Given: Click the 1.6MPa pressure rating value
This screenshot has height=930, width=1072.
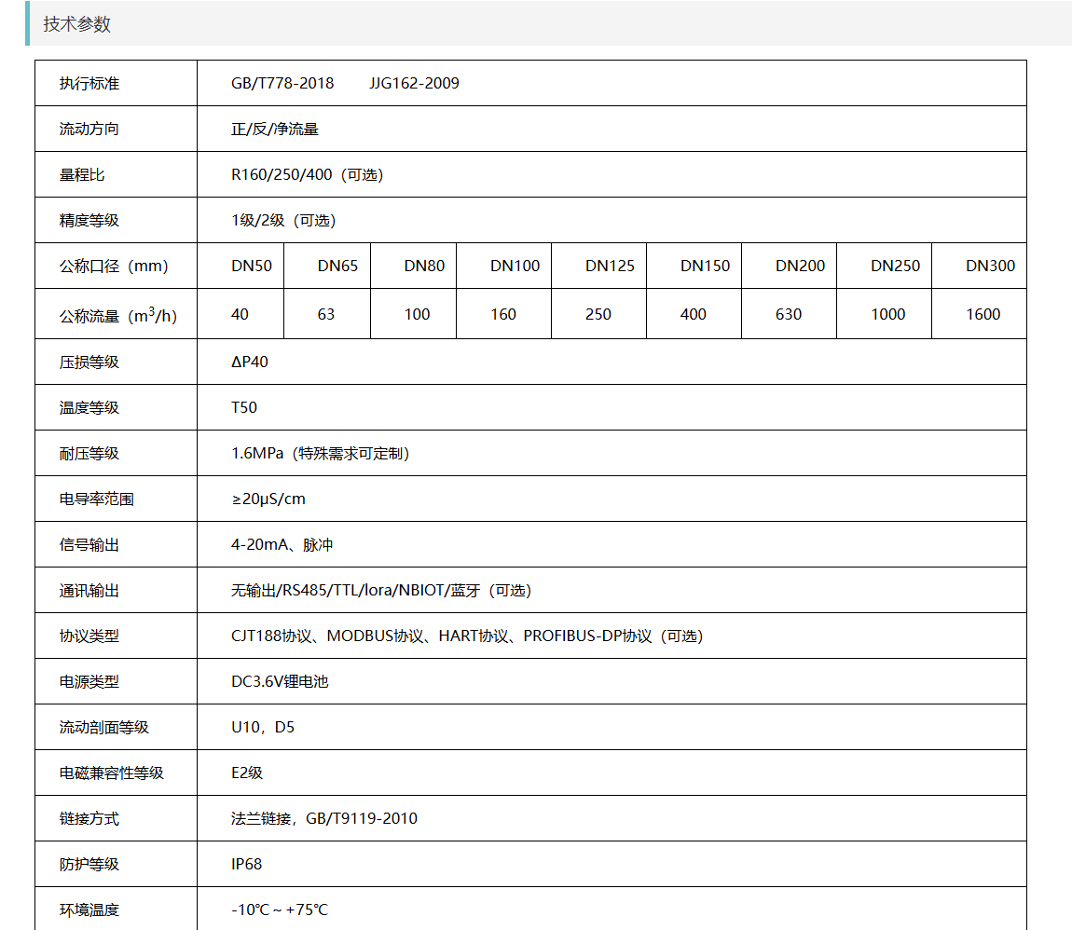Looking at the screenshot, I should (257, 453).
